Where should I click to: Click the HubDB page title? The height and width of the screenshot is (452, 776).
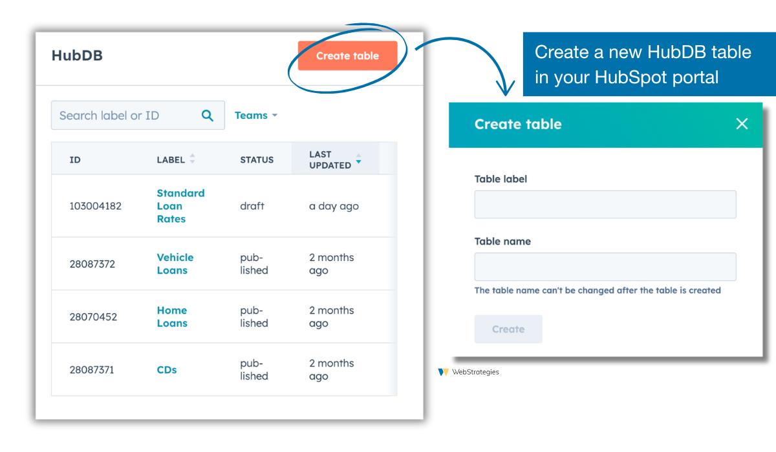[x=77, y=56]
